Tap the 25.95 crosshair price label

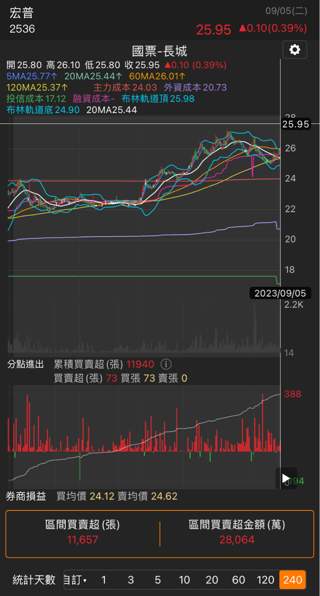pos(295,124)
